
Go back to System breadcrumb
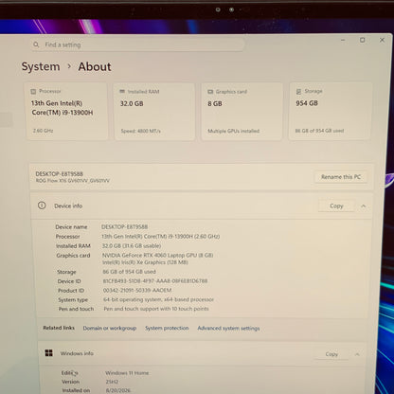pyautogui.click(x=41, y=66)
